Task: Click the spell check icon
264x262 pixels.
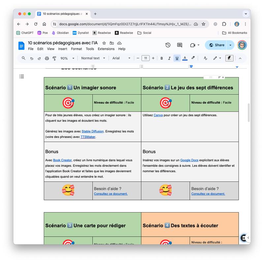Action: click(x=205, y=58)
